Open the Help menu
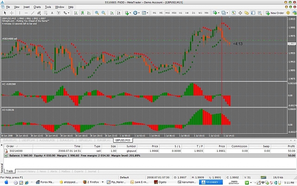The width and height of the screenshot is (297, 186). (71, 7)
